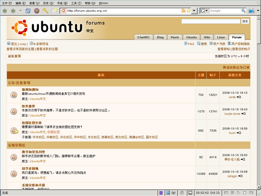Switch to the Blog tab
Image resolution: width=261 pixels, height=196 pixels.
click(160, 37)
